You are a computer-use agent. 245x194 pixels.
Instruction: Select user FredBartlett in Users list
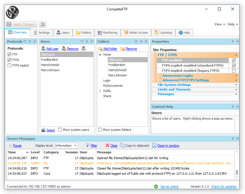coord(67,60)
